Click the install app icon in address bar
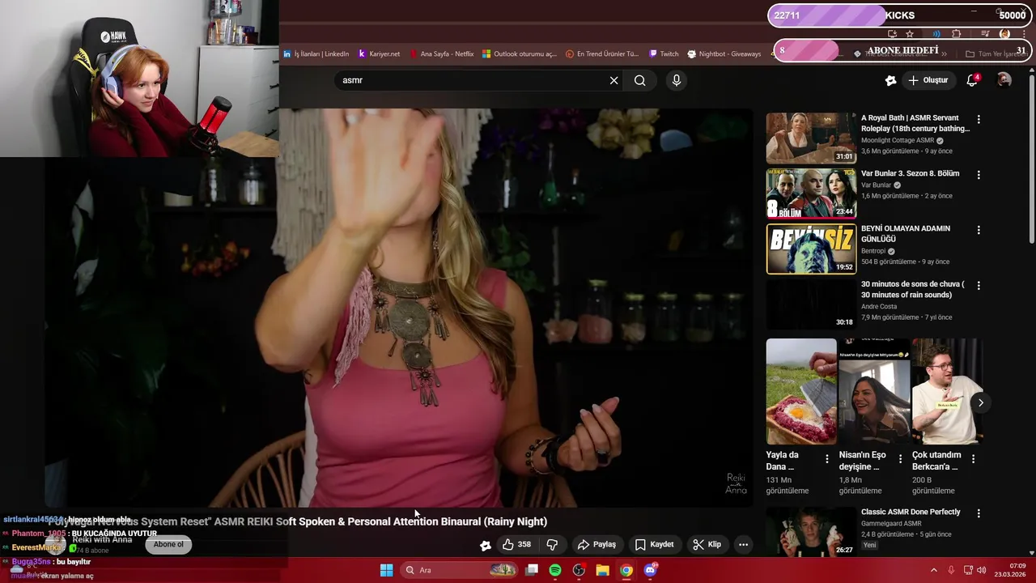This screenshot has height=583, width=1036. (x=892, y=34)
